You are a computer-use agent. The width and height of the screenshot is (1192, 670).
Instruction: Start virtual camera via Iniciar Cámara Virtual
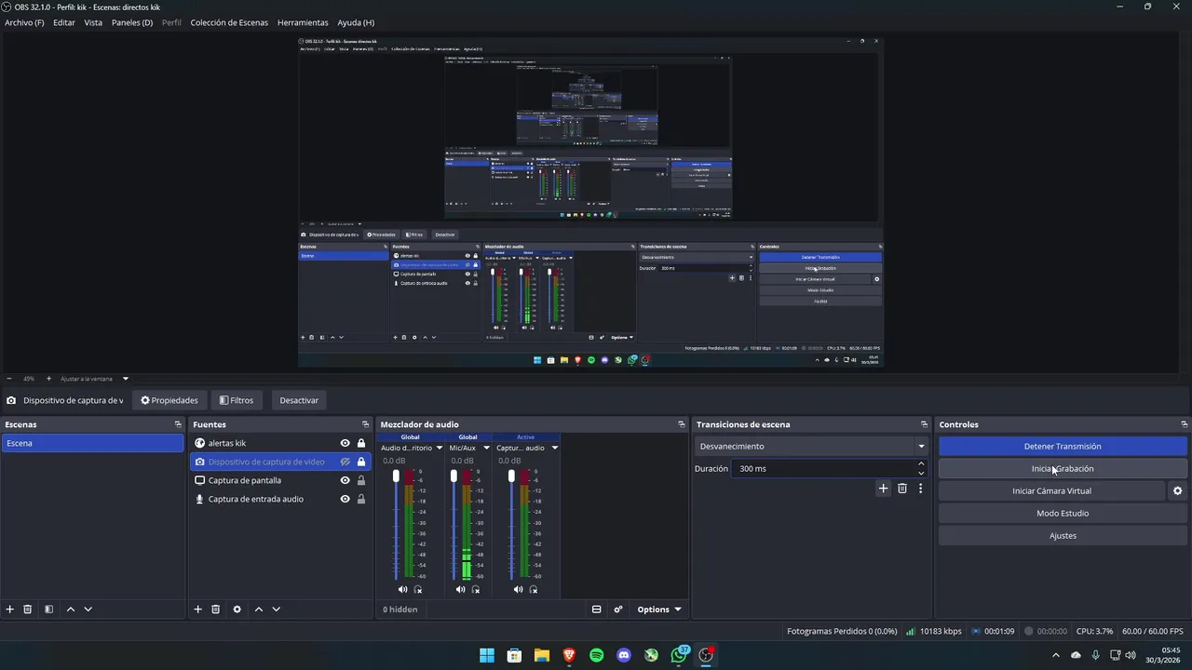pos(1051,491)
